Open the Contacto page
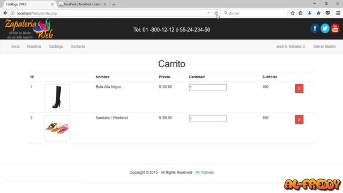This screenshot has height=193, width=343. click(78, 47)
